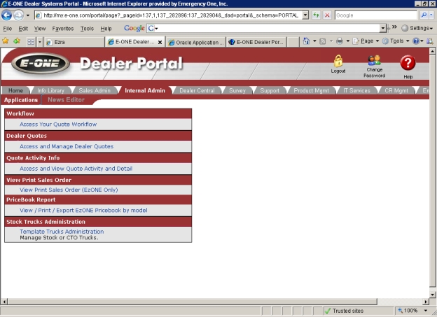This screenshot has height=317, width=437.
Task: Open the Support portal tab
Action: [270, 90]
